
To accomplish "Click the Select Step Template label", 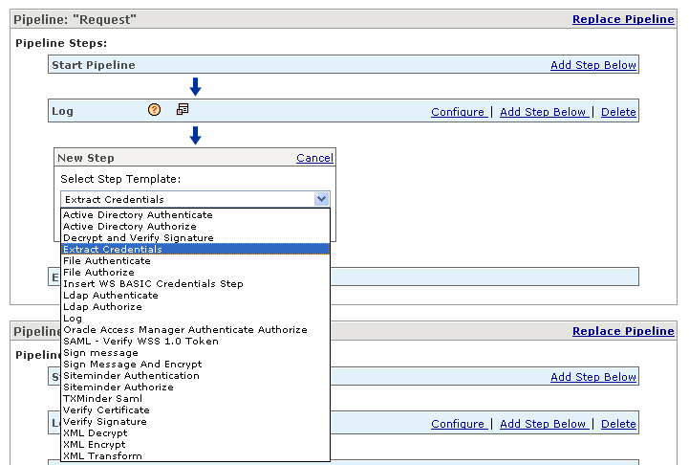I will 120,179.
